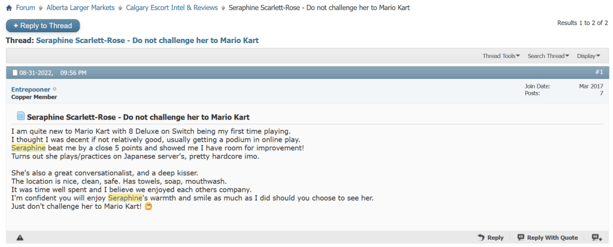This screenshot has height=247, width=613.
Task: Click the Forum home icon in breadcrumb
Action: [x=9, y=8]
